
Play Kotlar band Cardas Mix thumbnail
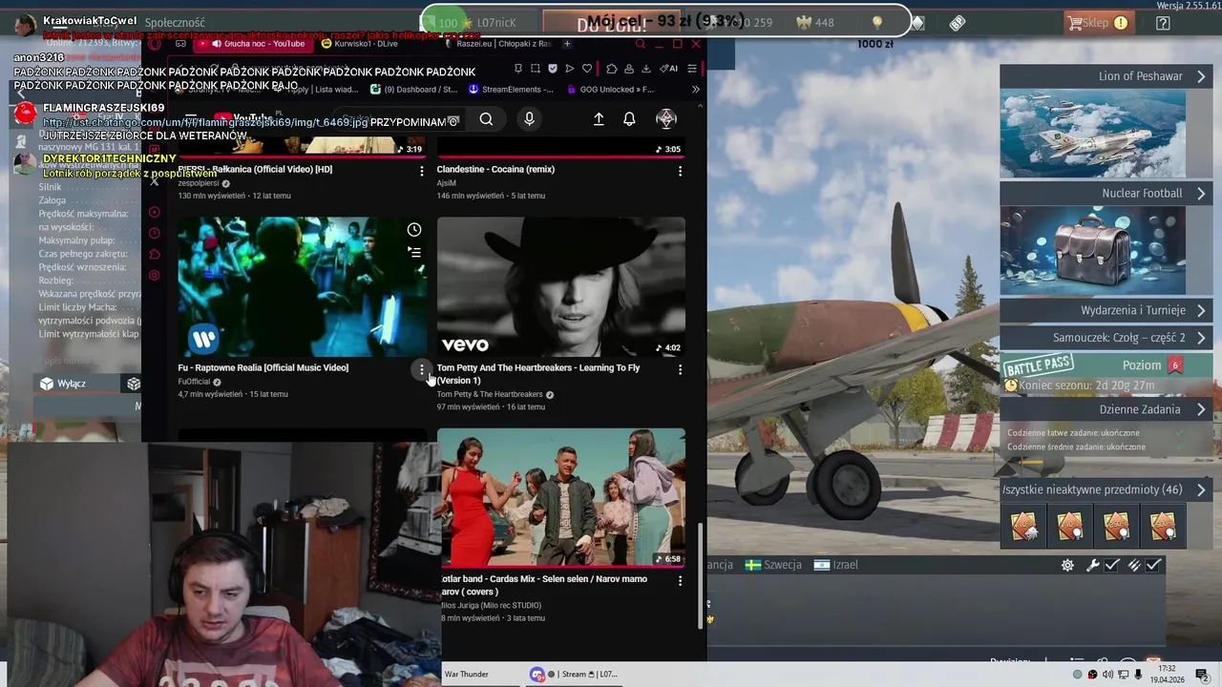click(563, 498)
